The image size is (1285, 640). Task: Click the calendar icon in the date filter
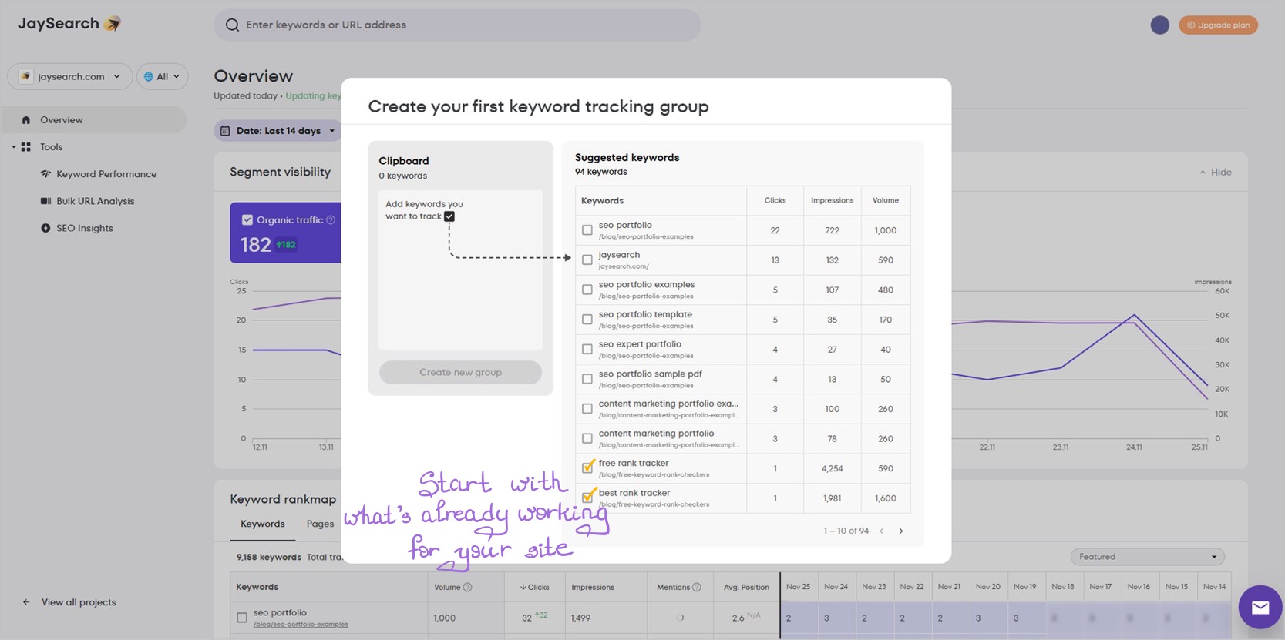coord(225,131)
